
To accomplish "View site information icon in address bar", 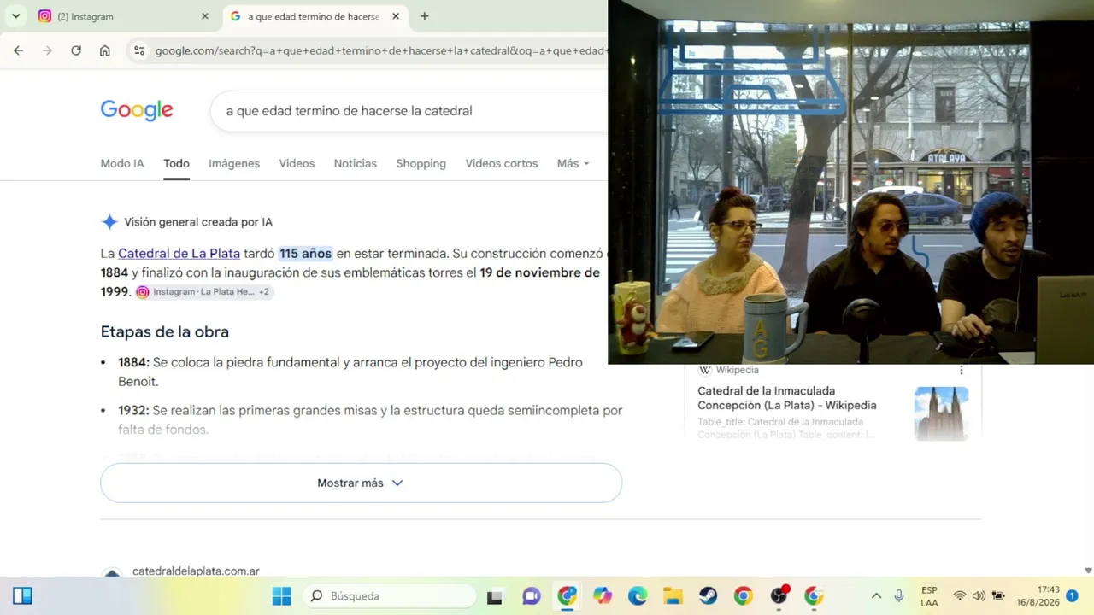I will [139, 50].
